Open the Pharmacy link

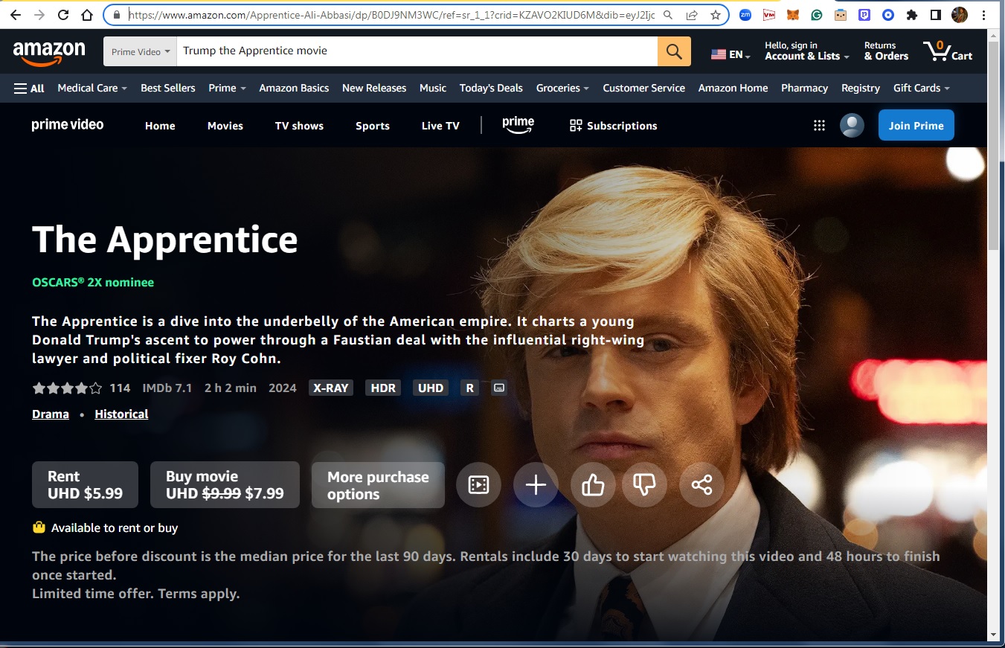804,88
